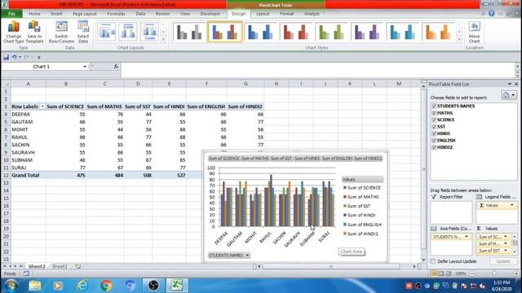This screenshot has width=522, height=293.
Task: Switch to Sheet1 worksheet tab
Action: click(x=60, y=266)
